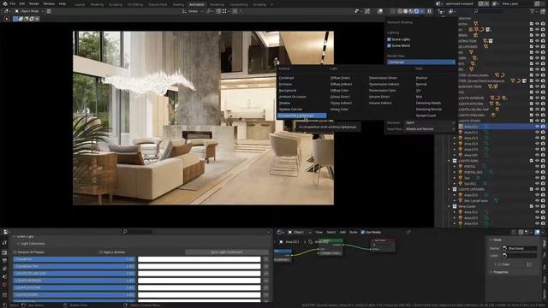Collapse LIGHTS UPSTAIRS collection
548x308 pixels.
pos(450,189)
